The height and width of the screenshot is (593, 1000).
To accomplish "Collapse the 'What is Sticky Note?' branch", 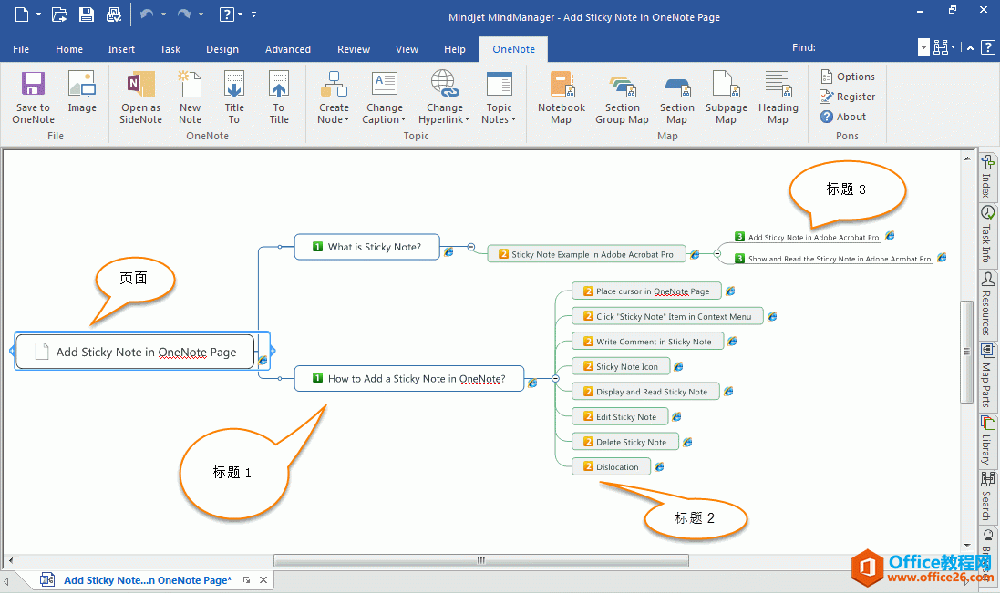I will pos(471,247).
